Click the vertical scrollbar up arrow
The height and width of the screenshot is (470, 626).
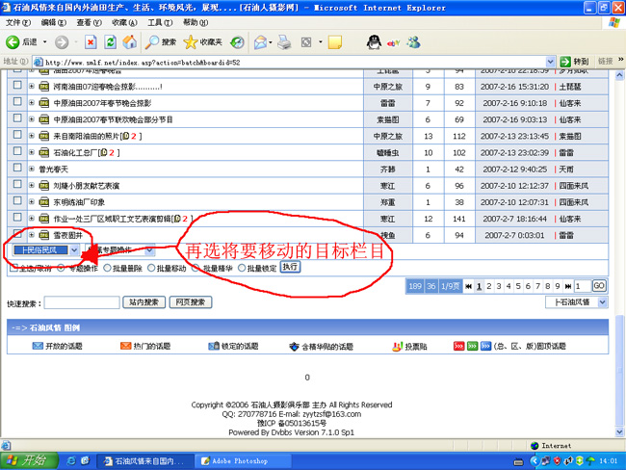tap(619, 75)
